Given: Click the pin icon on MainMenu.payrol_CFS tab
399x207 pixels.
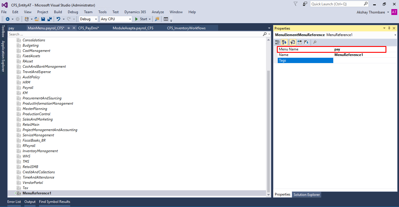Looking at the screenshot, I should pyautogui.click(x=69, y=28).
